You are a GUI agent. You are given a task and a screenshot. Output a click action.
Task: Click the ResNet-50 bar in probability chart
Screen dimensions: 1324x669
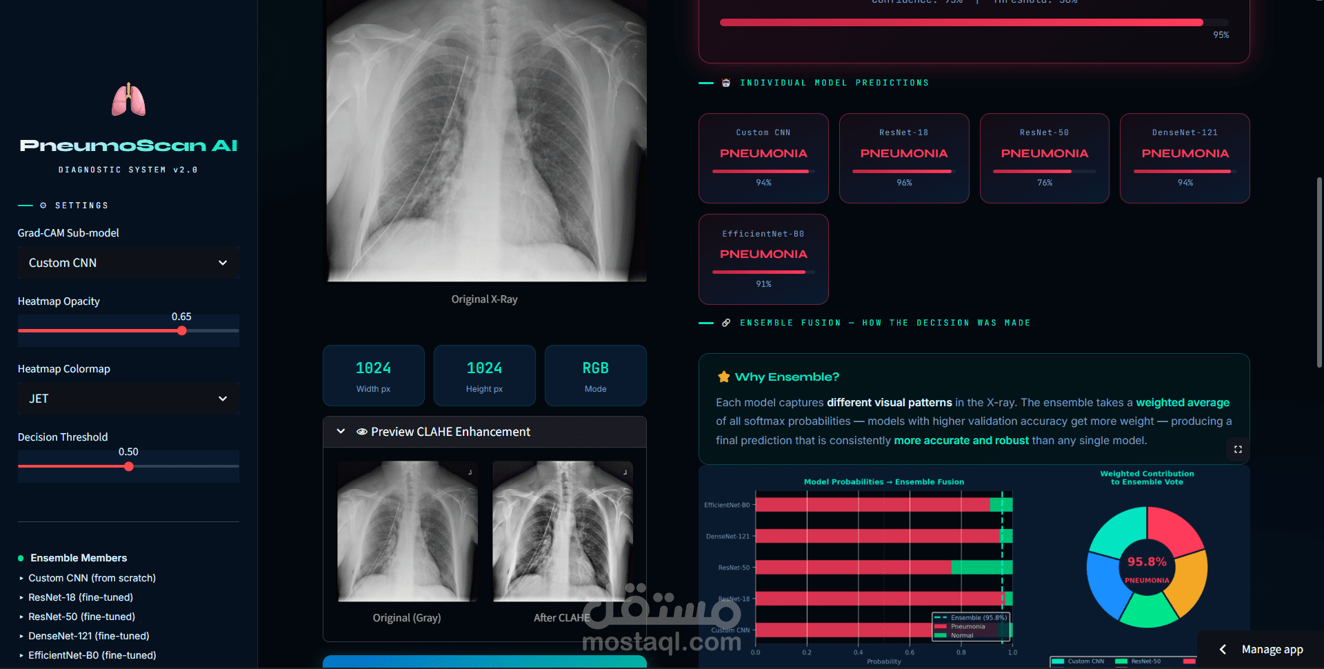click(x=884, y=568)
